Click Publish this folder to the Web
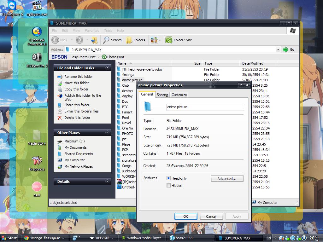323x242 pixels. 83,98
